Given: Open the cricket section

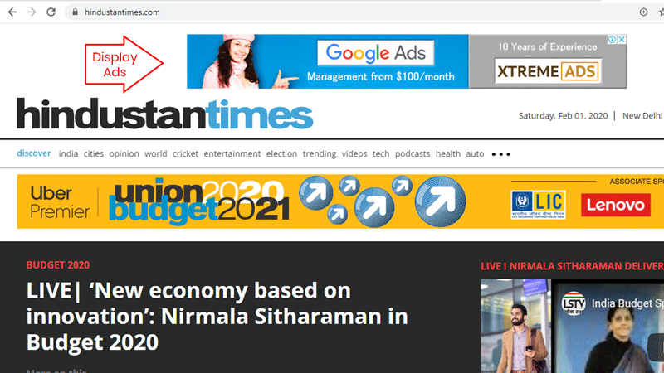Looking at the screenshot, I should (185, 153).
